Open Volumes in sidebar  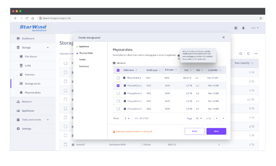(x=29, y=75)
